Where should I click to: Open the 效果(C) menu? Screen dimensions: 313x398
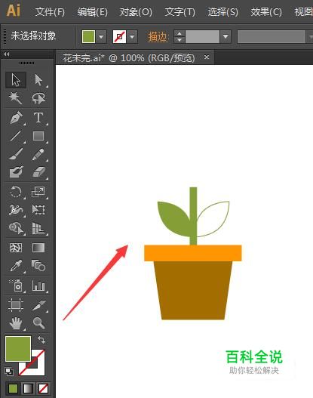pos(266,11)
